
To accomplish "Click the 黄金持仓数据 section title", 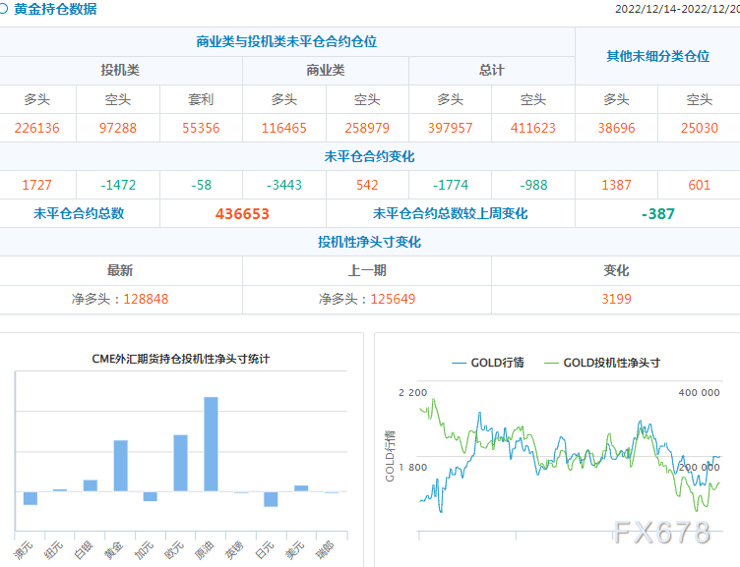I will [55, 9].
